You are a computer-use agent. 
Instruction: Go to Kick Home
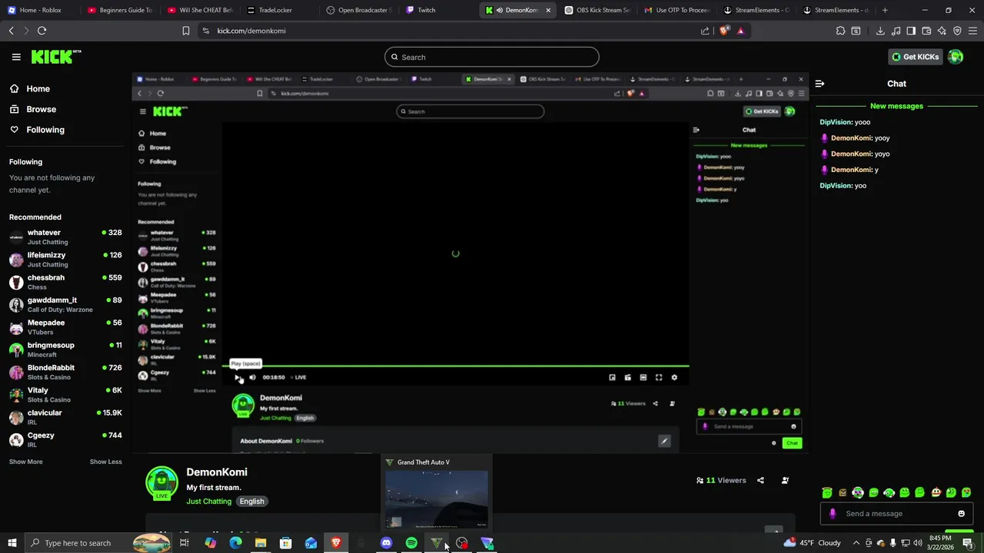click(x=38, y=88)
